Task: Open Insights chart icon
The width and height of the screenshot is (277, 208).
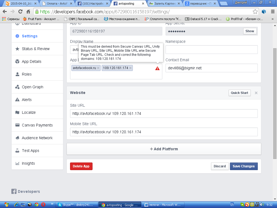Action: (17, 163)
